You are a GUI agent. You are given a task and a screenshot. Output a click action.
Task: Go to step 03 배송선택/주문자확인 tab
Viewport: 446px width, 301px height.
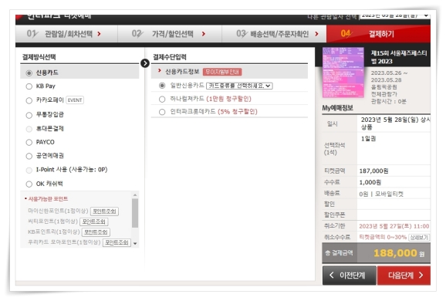pos(274,34)
